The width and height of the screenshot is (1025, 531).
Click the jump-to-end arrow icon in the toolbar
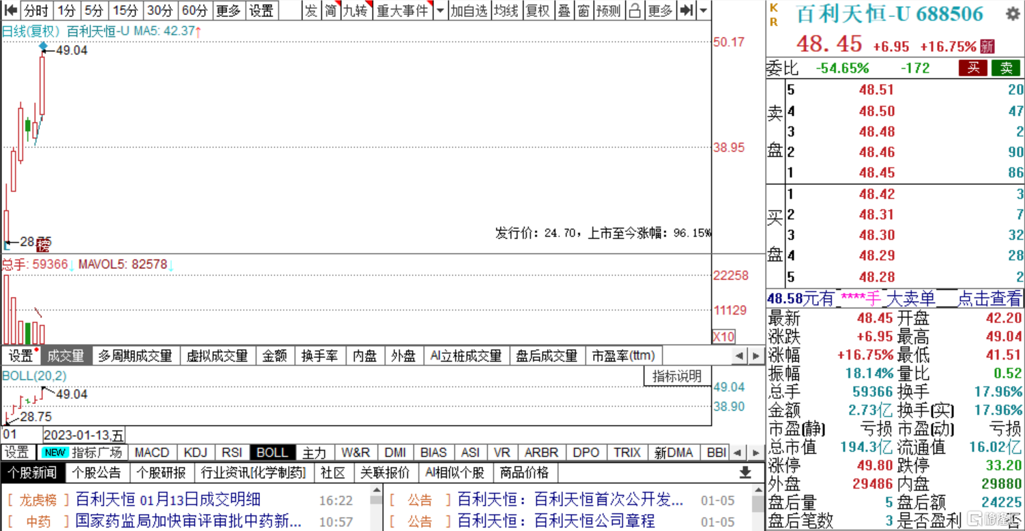click(x=687, y=10)
